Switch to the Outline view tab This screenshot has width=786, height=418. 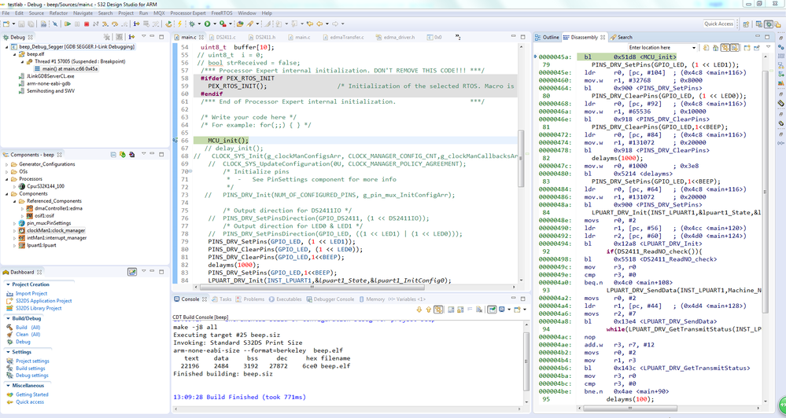pos(547,37)
